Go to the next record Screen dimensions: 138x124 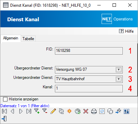point(21,111)
